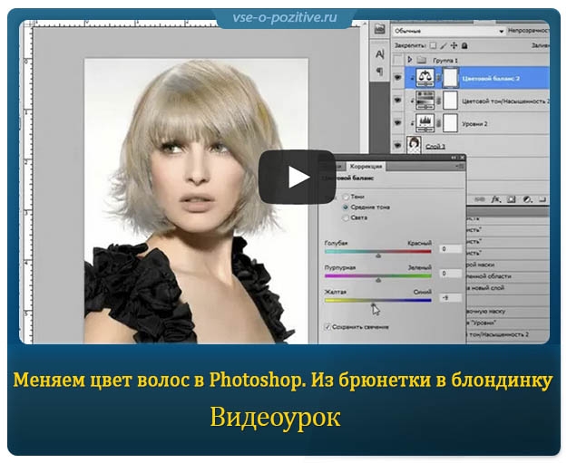Image resolution: width=567 pixels, height=463 pixels.
Task: Hide the Цветовой тон/Насыщенность 2 layer
Action: (398, 100)
